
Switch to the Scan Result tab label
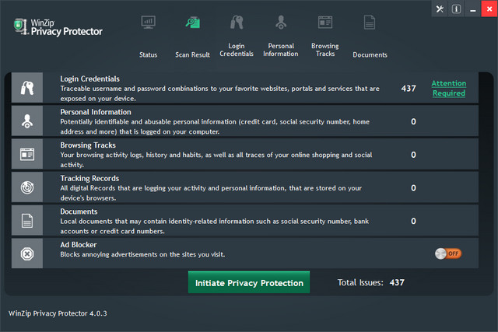(x=192, y=54)
